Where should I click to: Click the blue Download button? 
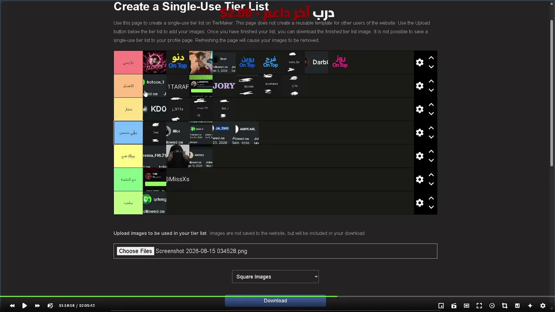click(275, 301)
